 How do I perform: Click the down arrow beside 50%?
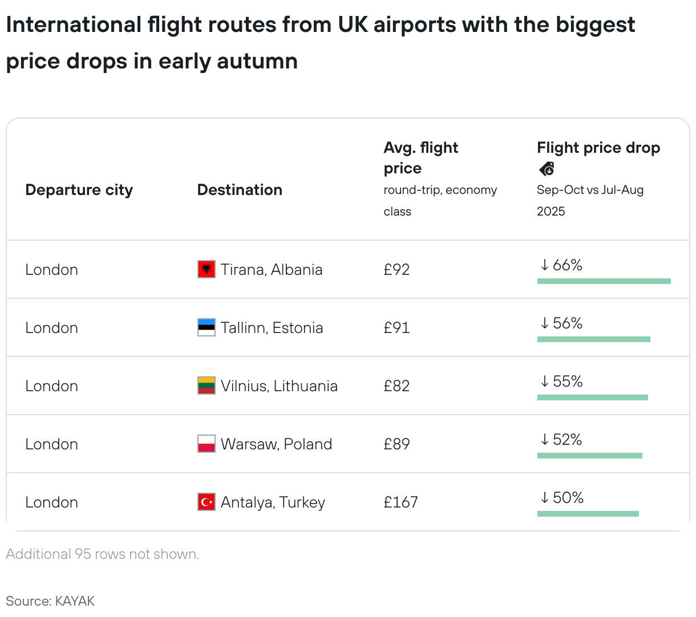544,498
